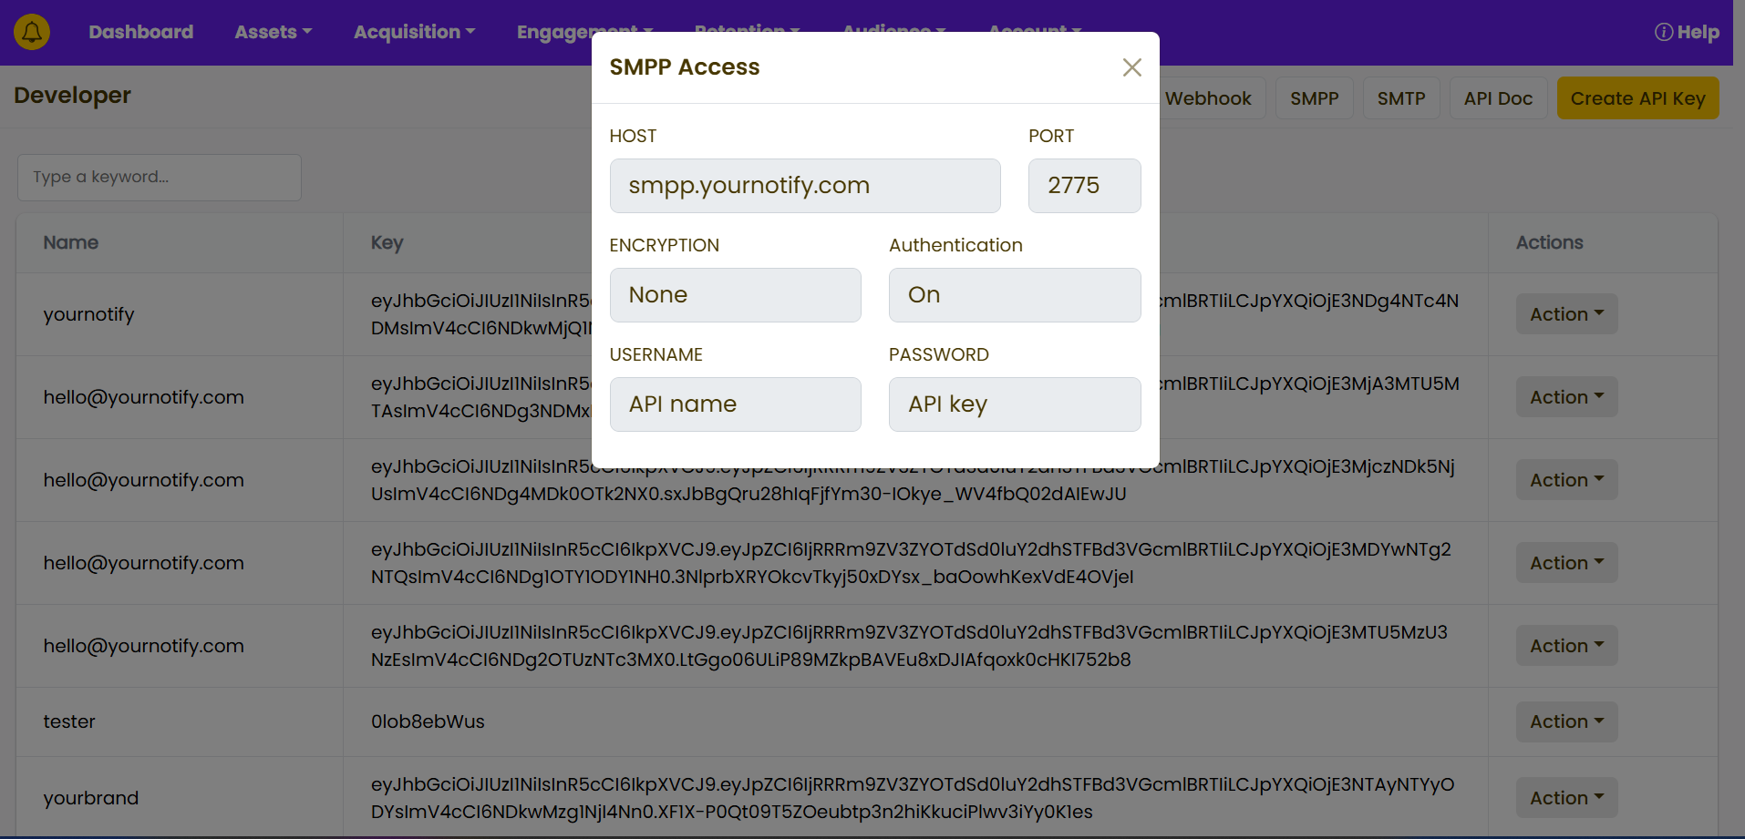Viewport: 1745px width, 839px height.
Task: Open the Webhook button
Action: click(1209, 98)
